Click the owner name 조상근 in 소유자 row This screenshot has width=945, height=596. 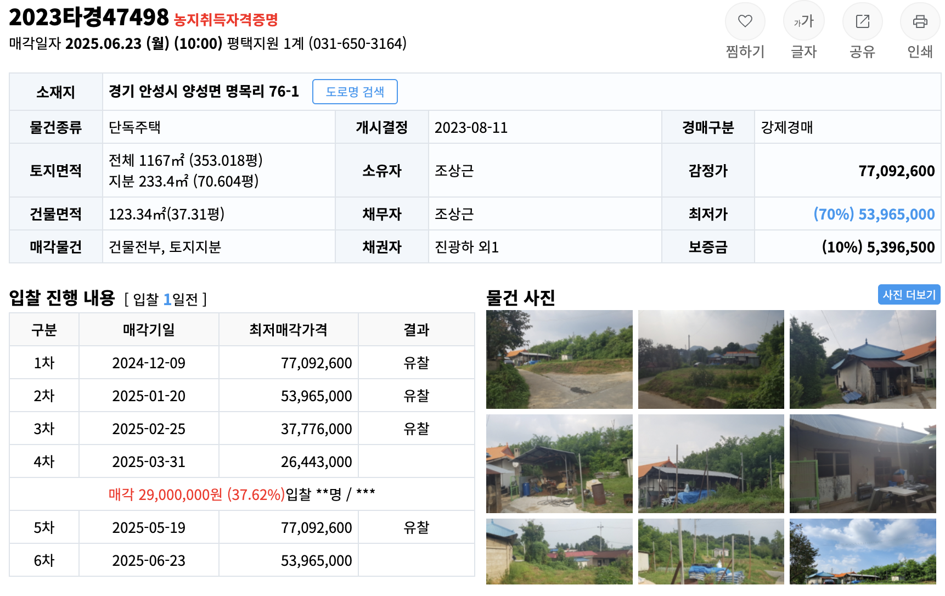tap(454, 171)
